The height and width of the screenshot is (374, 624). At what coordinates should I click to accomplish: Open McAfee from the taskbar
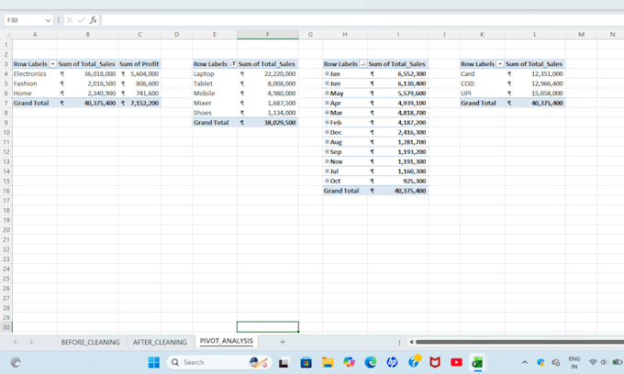(x=435, y=362)
